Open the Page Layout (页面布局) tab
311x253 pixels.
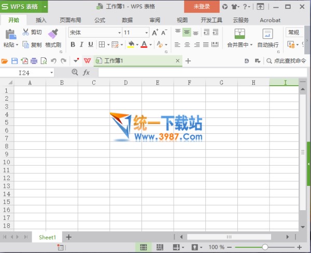tap(70, 20)
